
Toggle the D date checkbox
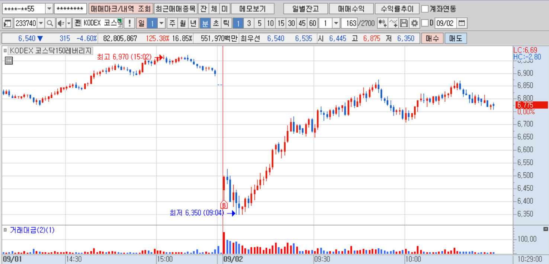point(425,23)
